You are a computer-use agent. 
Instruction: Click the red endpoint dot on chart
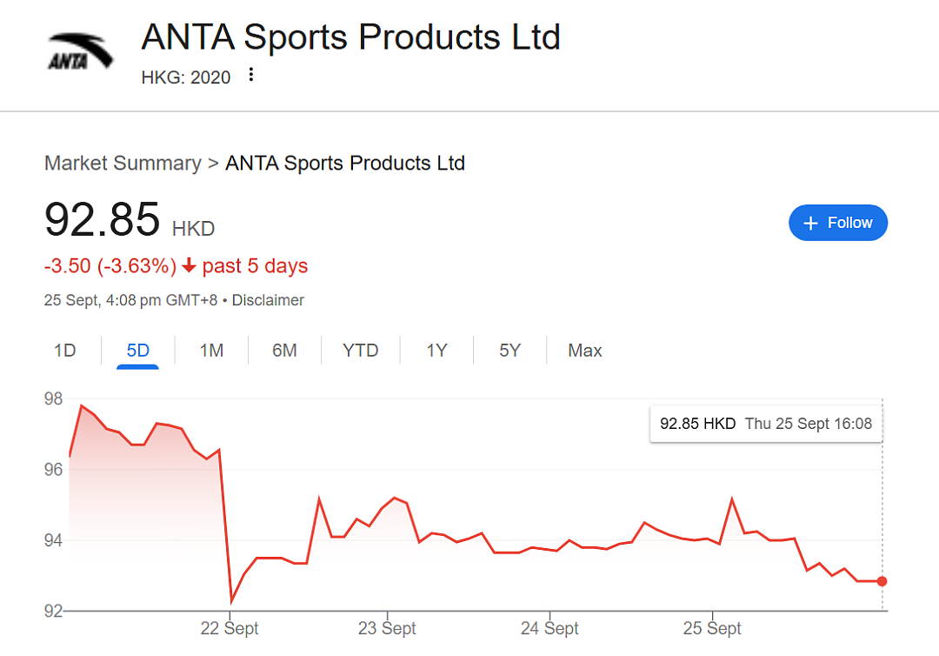tap(882, 581)
